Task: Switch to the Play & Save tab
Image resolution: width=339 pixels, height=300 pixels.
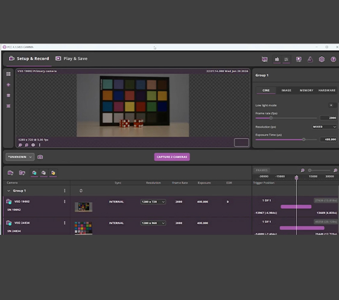Action: pyautogui.click(x=72, y=59)
